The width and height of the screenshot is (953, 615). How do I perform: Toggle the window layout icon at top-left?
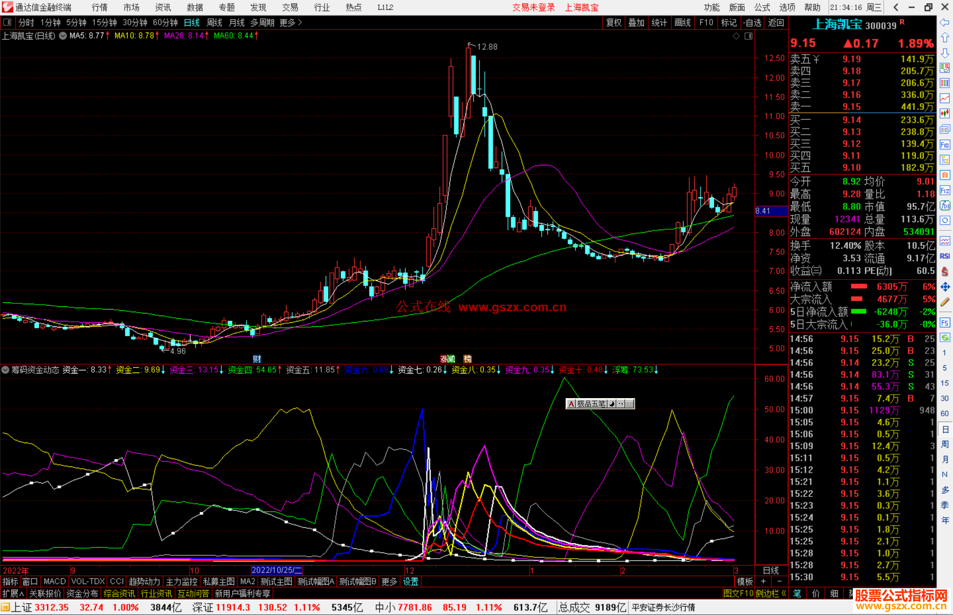point(8,22)
